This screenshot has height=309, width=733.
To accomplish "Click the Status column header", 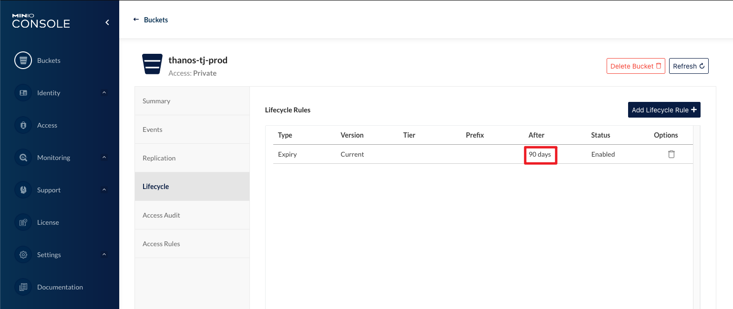I will pyautogui.click(x=600, y=135).
